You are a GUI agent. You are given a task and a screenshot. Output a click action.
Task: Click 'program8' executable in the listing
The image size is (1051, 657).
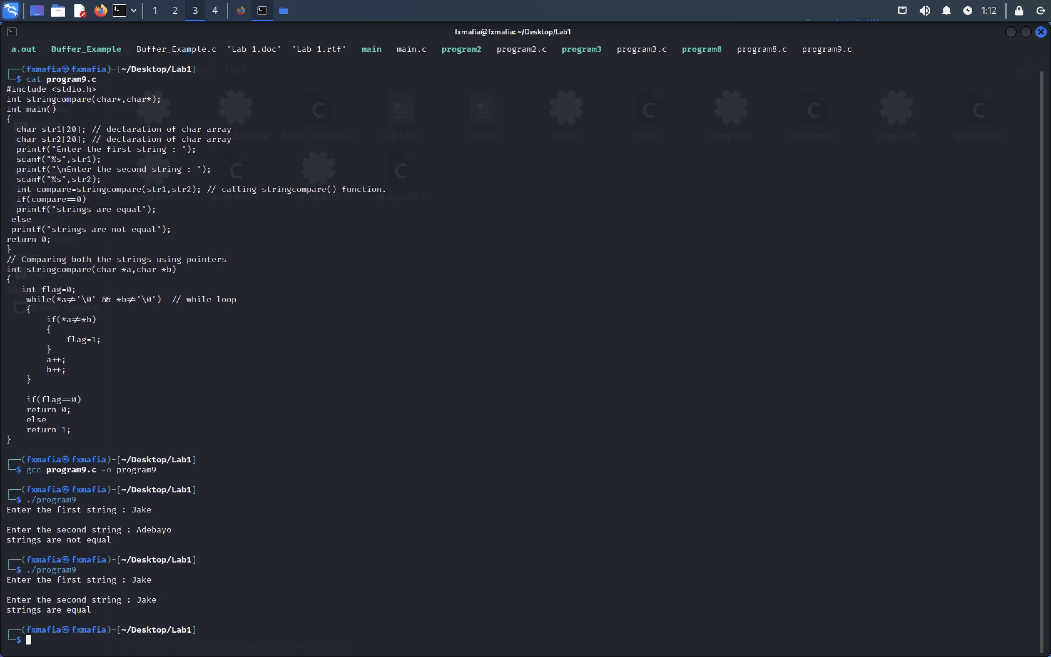(702, 49)
